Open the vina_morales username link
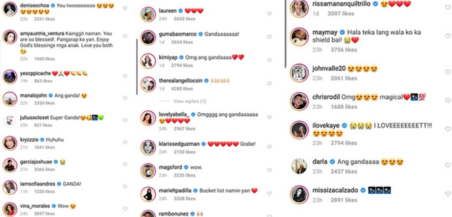The image size is (452, 217). (35, 206)
